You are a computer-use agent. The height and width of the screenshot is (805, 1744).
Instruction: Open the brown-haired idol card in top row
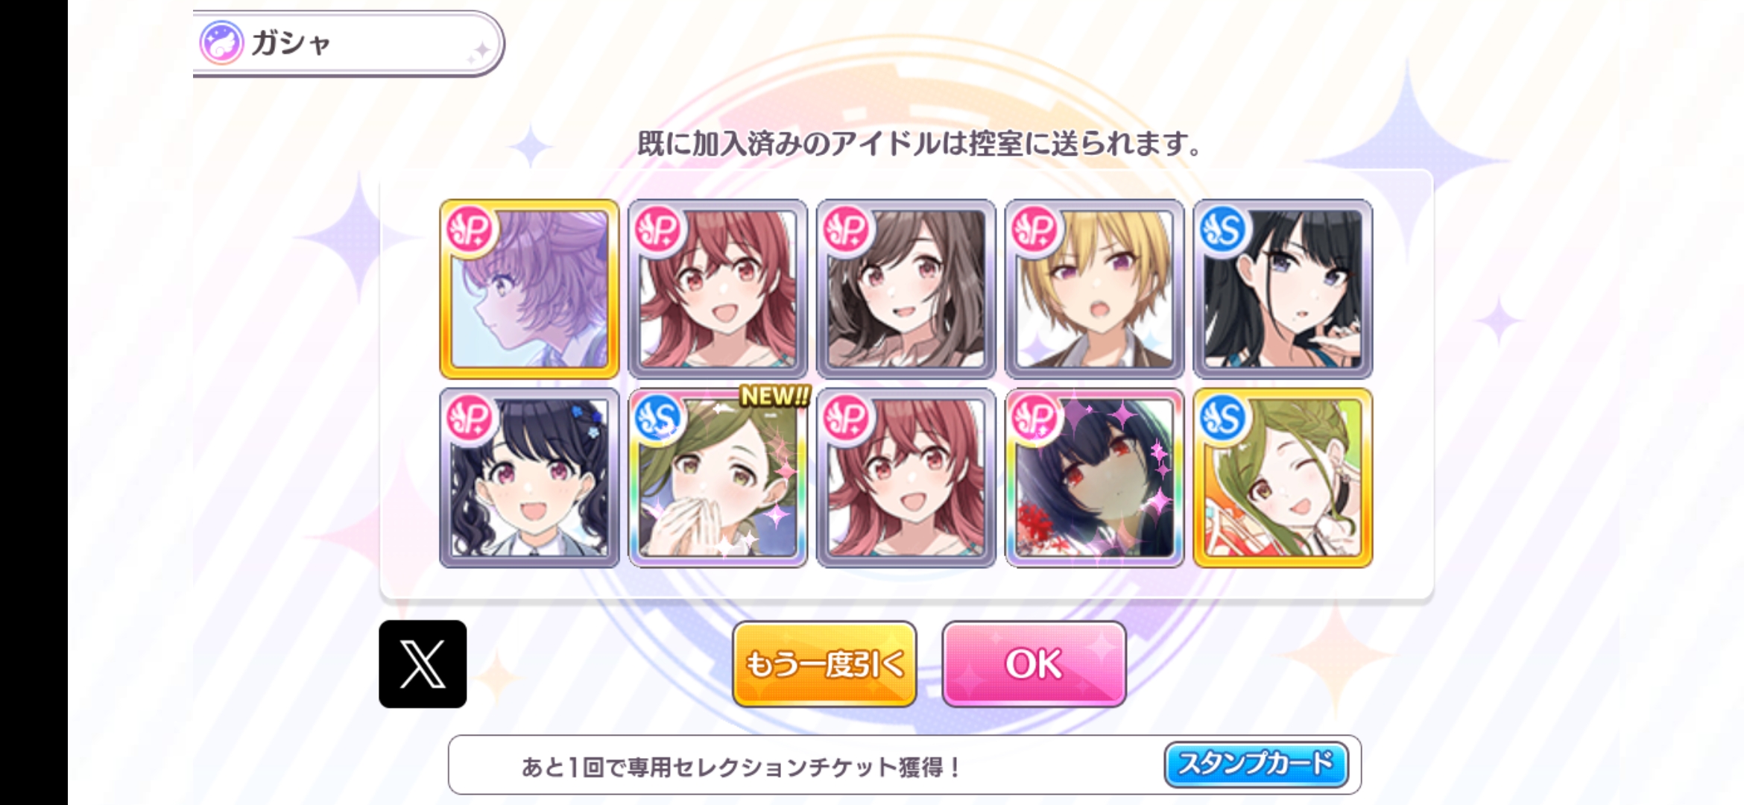pyautogui.click(x=906, y=288)
